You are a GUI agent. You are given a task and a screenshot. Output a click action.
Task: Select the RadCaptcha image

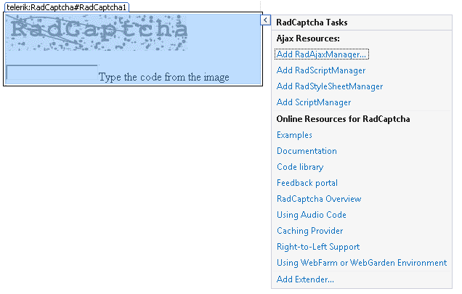[x=97, y=32]
